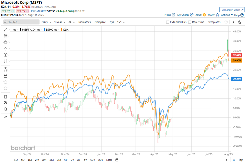Screen dimensions: 246x162
Task: Click the orange XLK color swatch
Action: (x=62, y=30)
